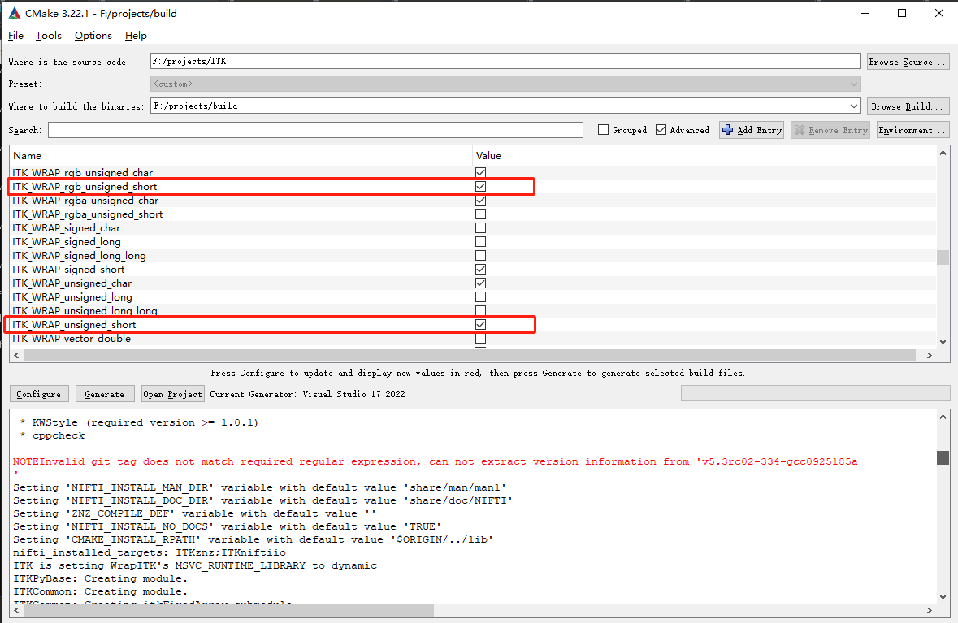Image resolution: width=958 pixels, height=623 pixels.
Task: Collapse the Current Generator field dropdown area
Action: point(815,393)
